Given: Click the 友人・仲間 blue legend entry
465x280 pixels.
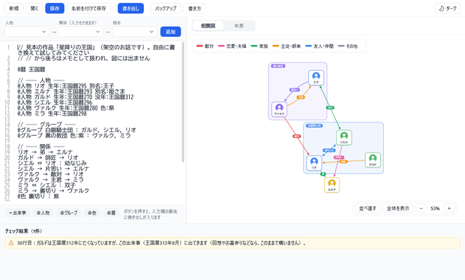Looking at the screenshot, I should 319,46.
